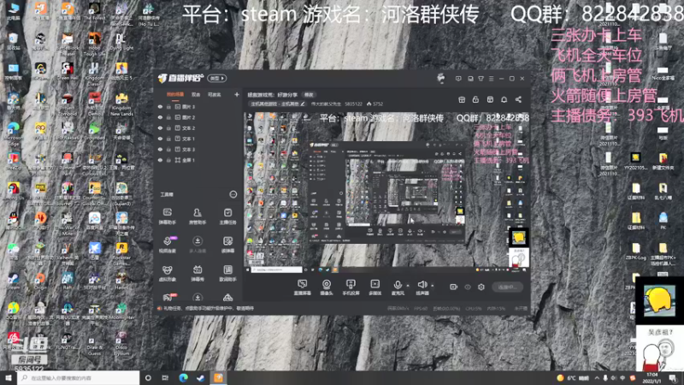Add a 手机投屏 source
The image size is (684, 385).
coord(351,287)
